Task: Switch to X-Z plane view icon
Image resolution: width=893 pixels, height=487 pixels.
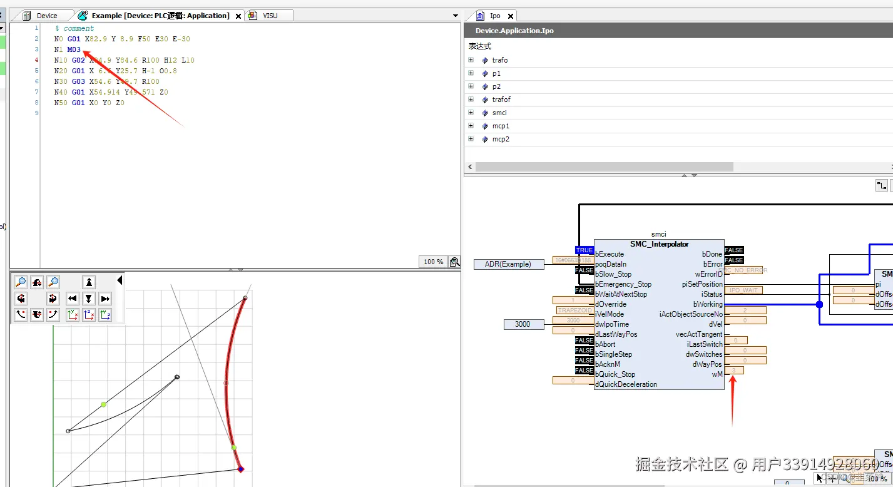Action: pyautogui.click(x=89, y=315)
